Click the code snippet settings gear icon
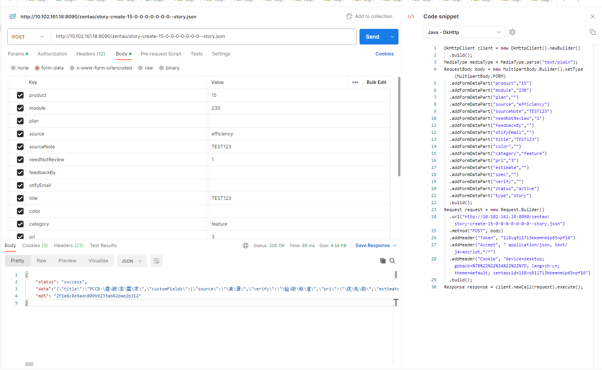The width and height of the screenshot is (602, 370). tap(512, 32)
